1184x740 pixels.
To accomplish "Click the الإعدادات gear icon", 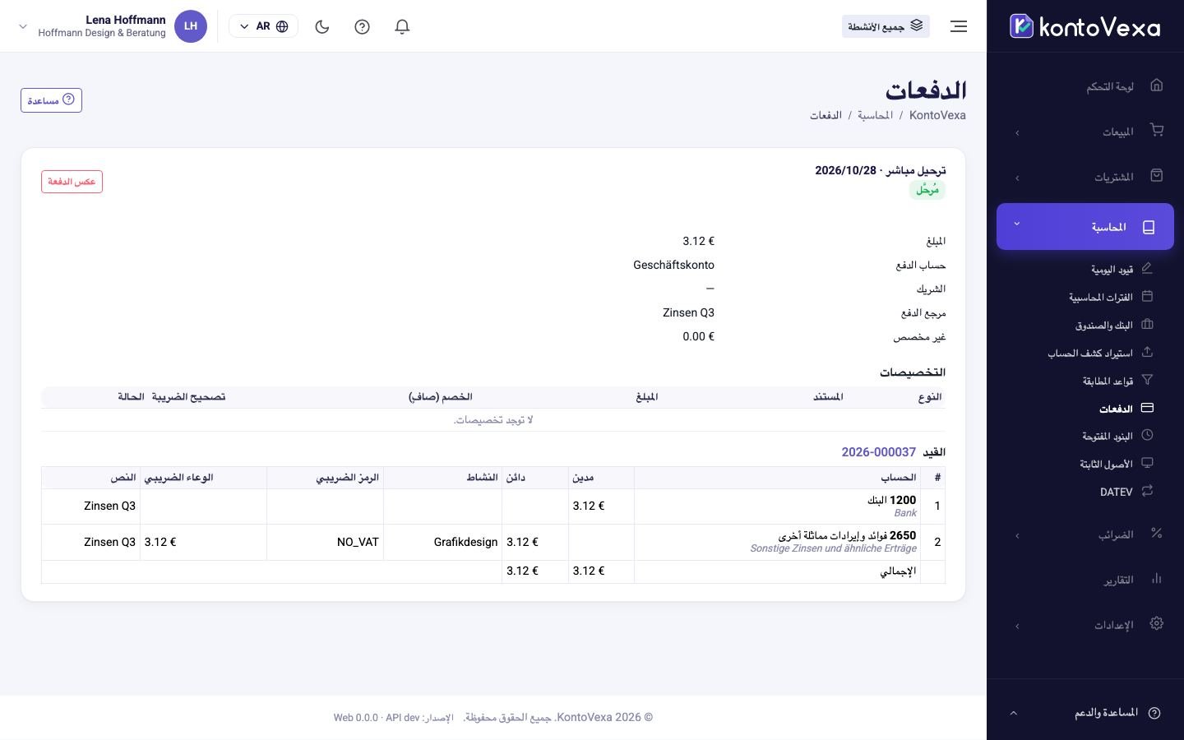I will pos(1157,623).
